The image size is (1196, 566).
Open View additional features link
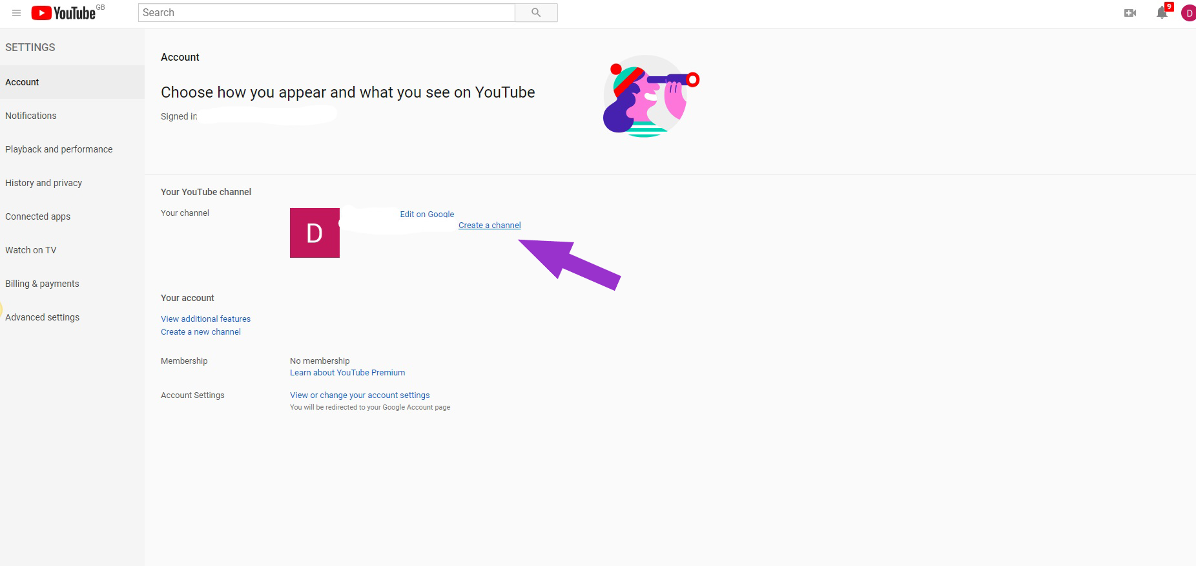click(205, 319)
